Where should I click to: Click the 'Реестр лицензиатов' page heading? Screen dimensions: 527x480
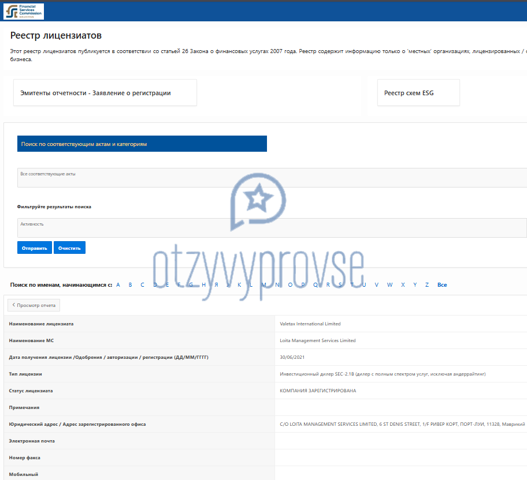[x=56, y=36]
